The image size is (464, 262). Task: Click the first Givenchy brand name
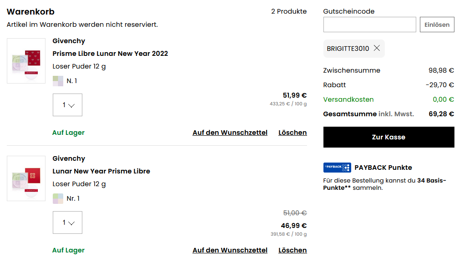coord(69,41)
